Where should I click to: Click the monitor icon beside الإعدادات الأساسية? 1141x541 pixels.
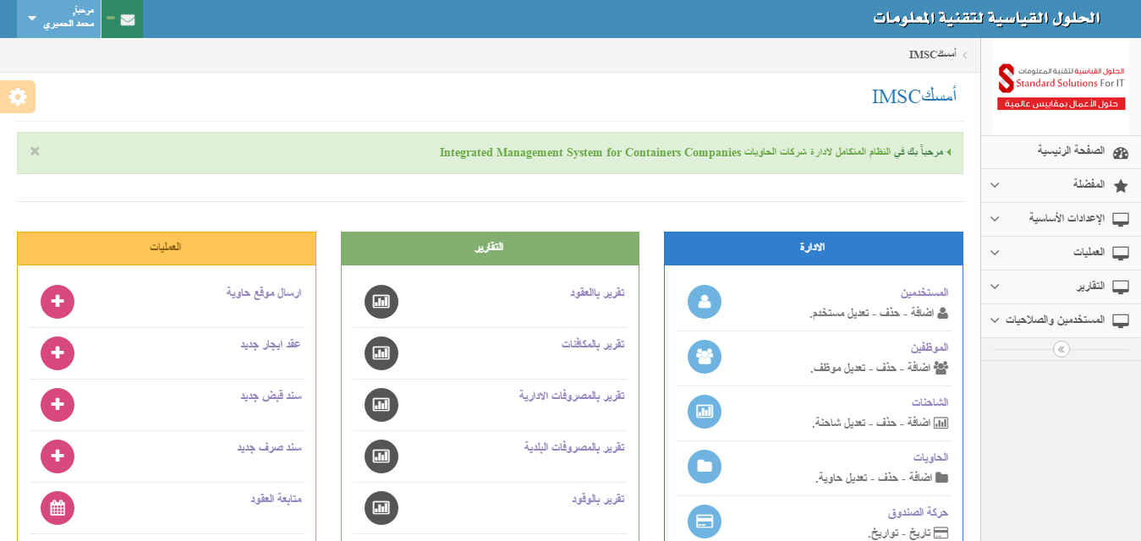click(x=1121, y=220)
